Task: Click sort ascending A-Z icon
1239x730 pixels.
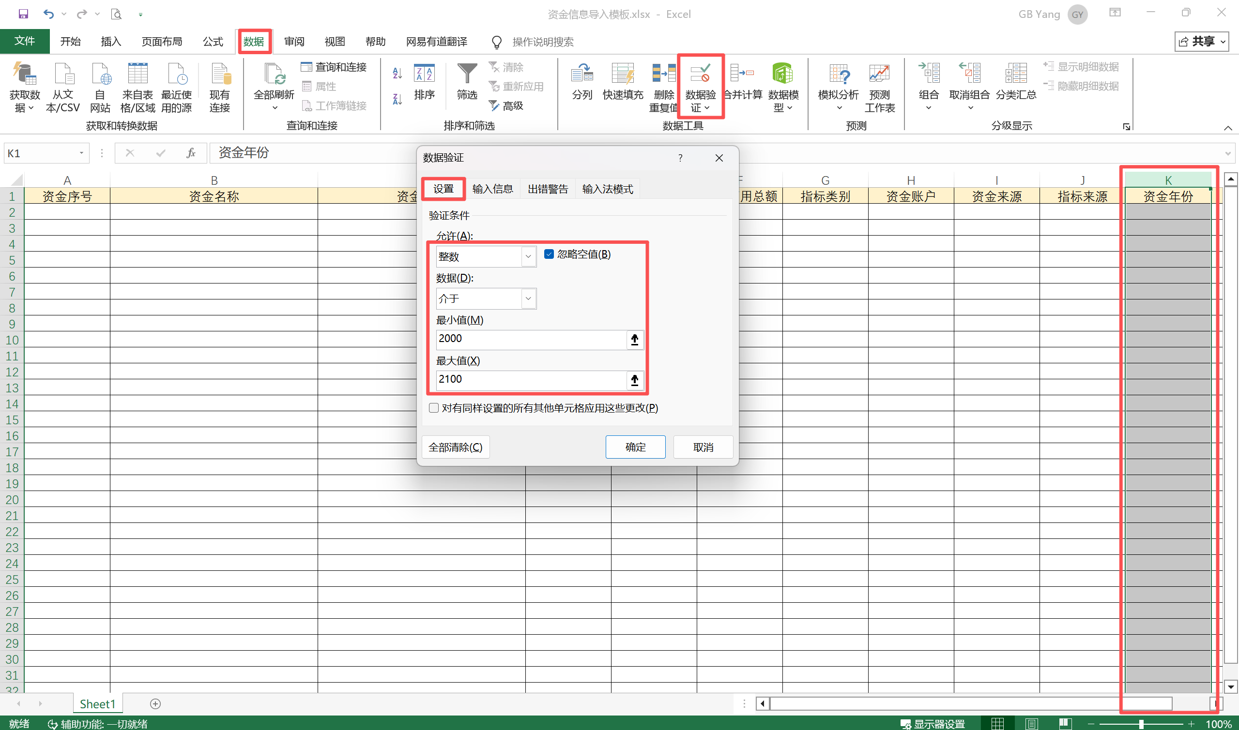Action: pyautogui.click(x=397, y=74)
